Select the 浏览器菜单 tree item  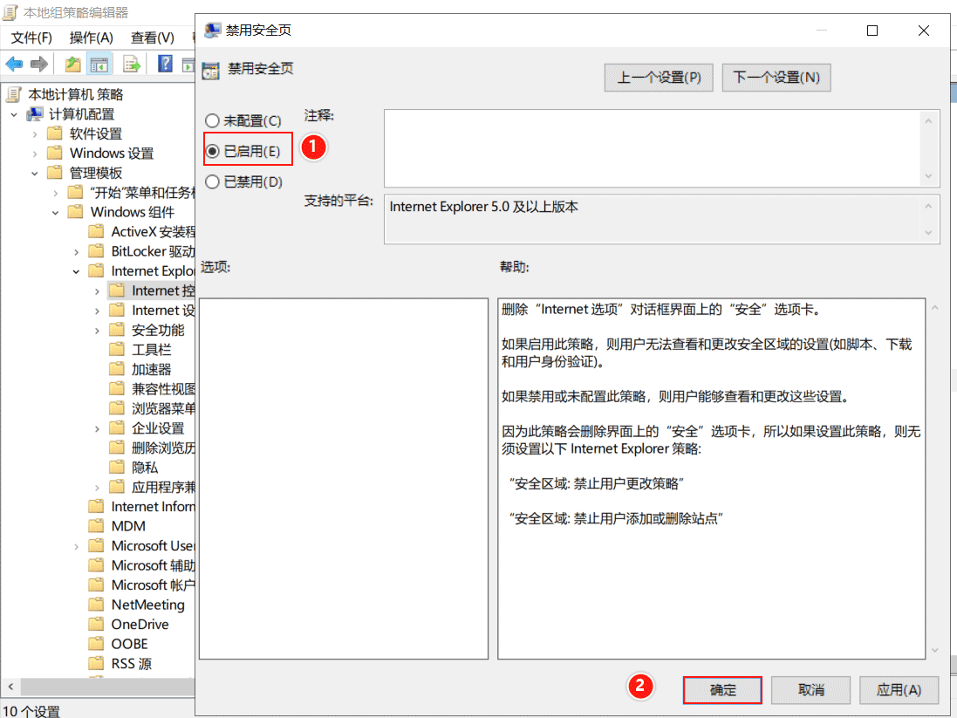pos(163,408)
